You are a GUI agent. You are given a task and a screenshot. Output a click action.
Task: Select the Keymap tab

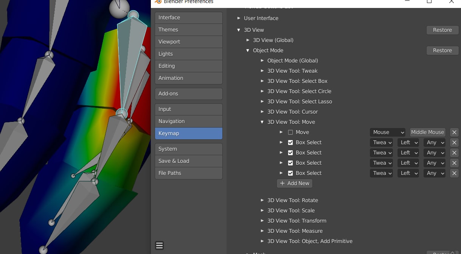189,134
